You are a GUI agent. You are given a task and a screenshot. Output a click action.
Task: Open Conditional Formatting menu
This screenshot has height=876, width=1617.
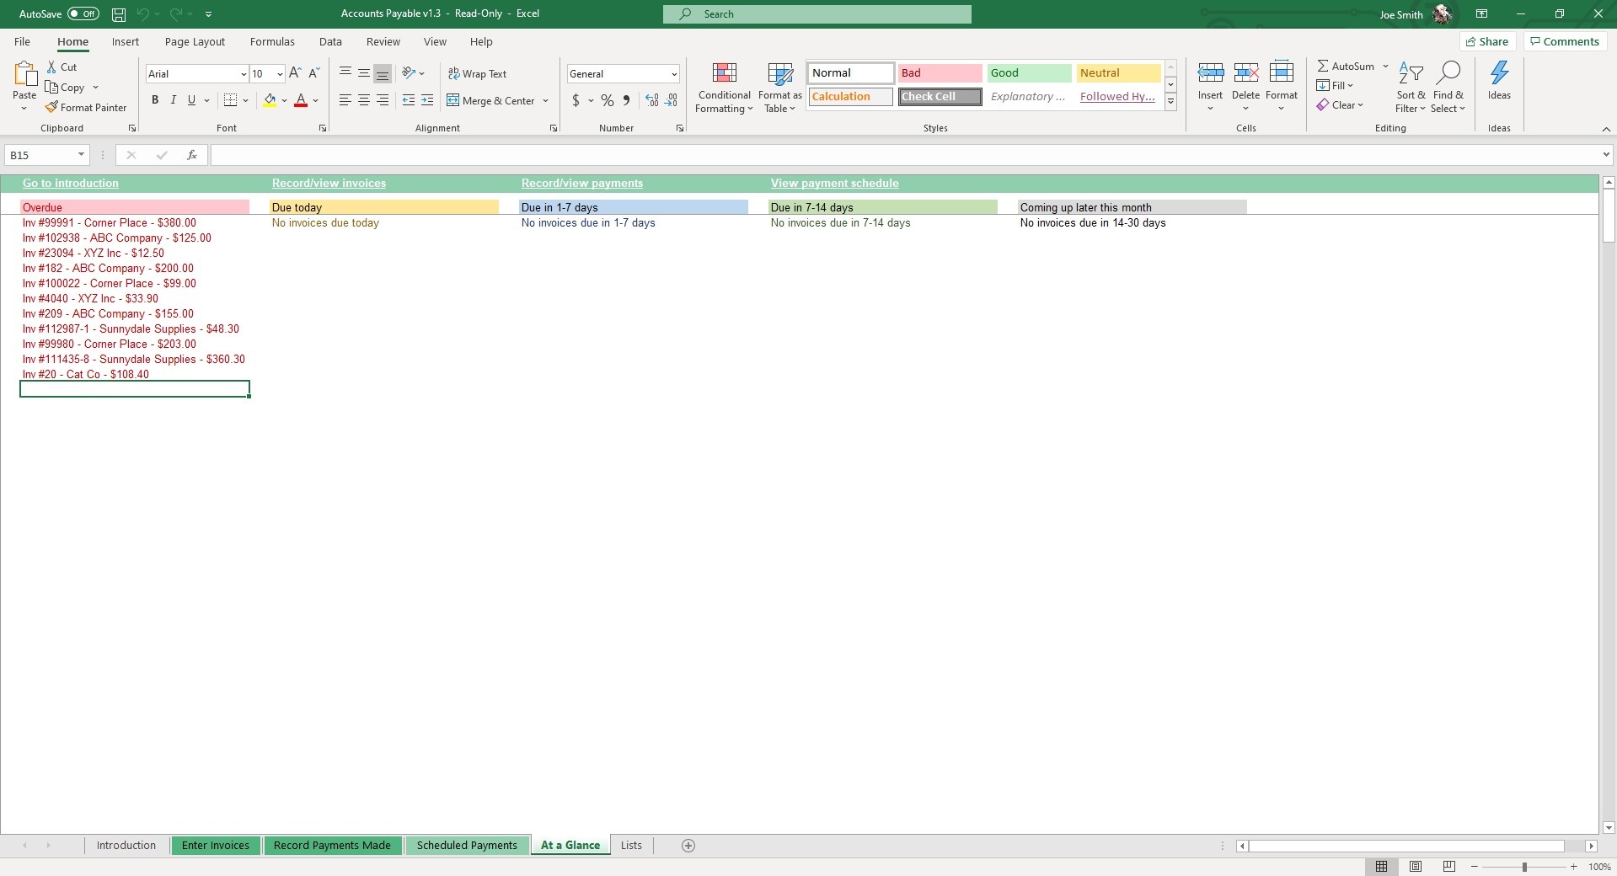click(724, 87)
